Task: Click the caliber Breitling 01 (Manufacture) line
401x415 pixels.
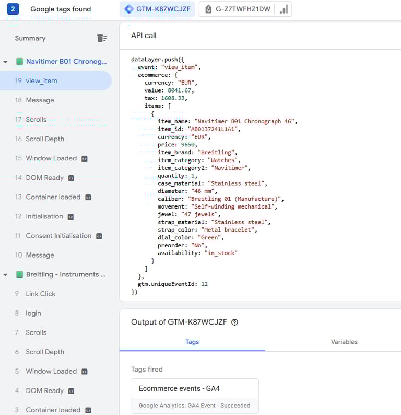Action: coord(221,199)
